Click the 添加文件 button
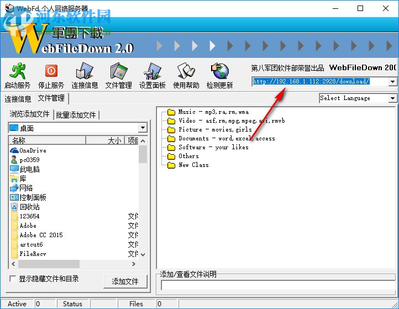 click(x=125, y=281)
